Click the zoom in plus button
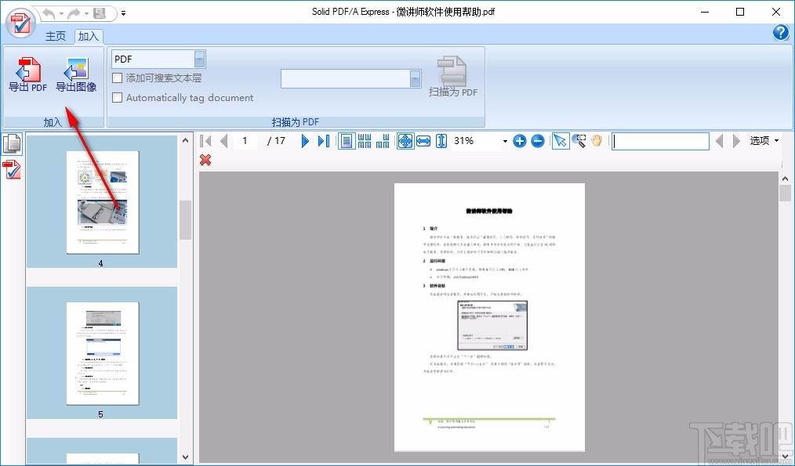The image size is (795, 466). pos(519,141)
